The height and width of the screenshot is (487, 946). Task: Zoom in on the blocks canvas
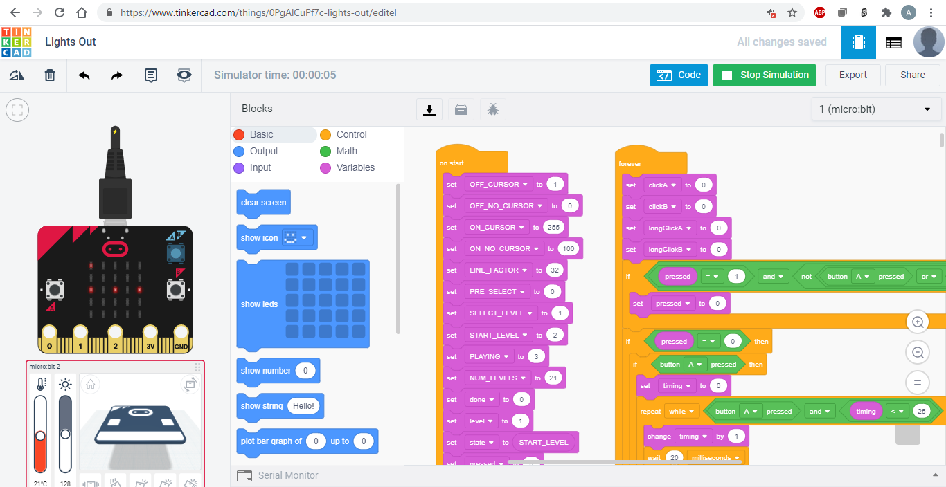[918, 322]
